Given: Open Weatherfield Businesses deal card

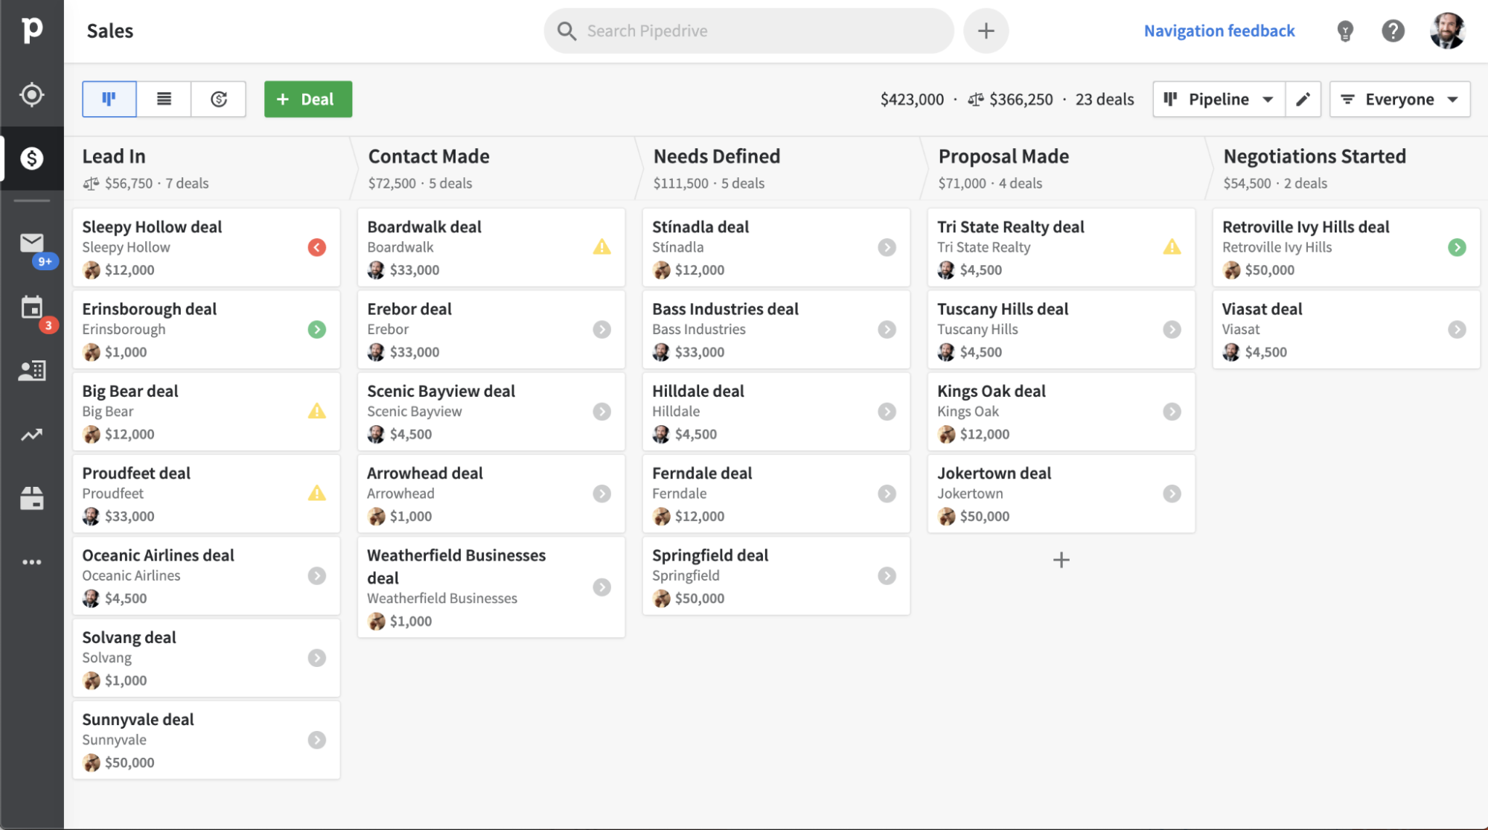Looking at the screenshot, I should click(x=491, y=587).
